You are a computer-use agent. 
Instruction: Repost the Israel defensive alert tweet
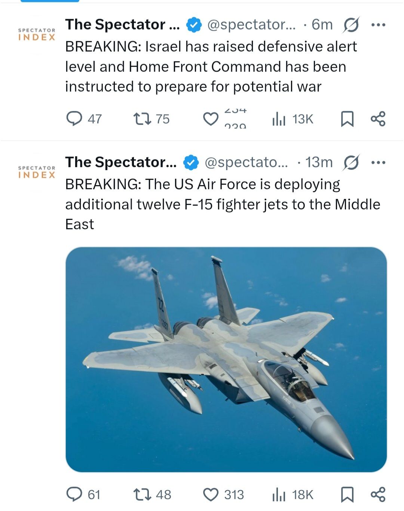point(143,119)
